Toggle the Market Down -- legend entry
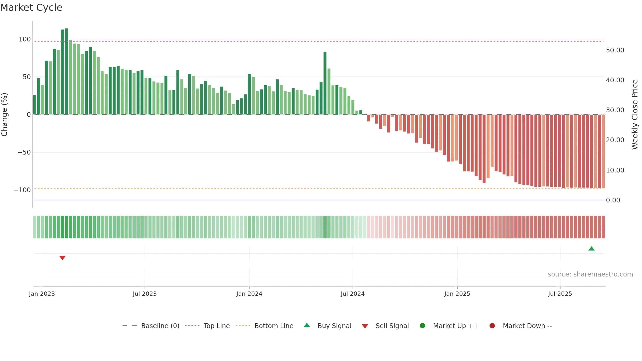642x361 pixels. [521, 326]
